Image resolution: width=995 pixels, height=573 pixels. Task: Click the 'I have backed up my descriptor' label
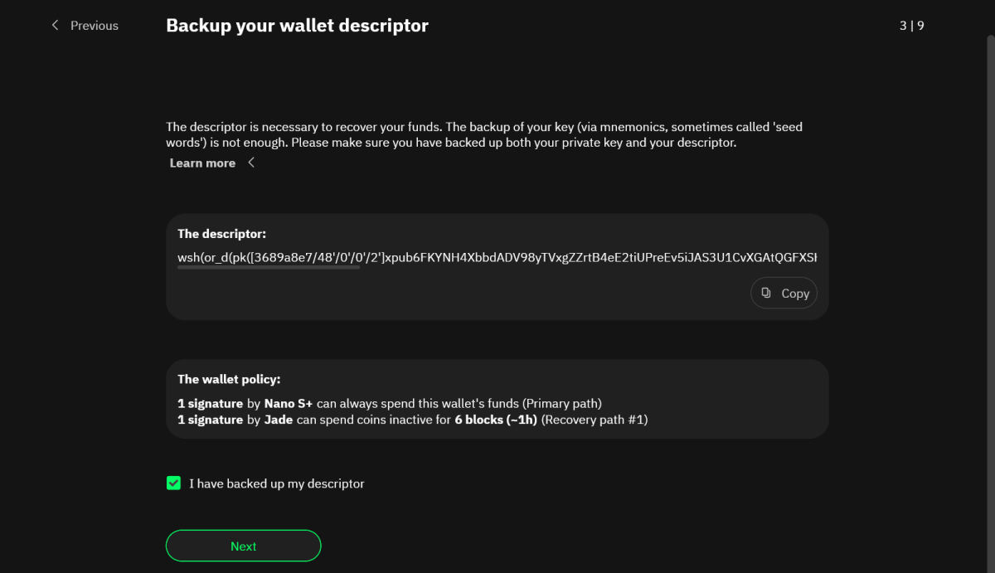277,483
